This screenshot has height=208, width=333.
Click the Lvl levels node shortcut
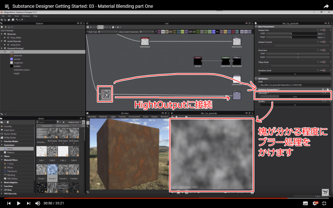coord(210,32)
